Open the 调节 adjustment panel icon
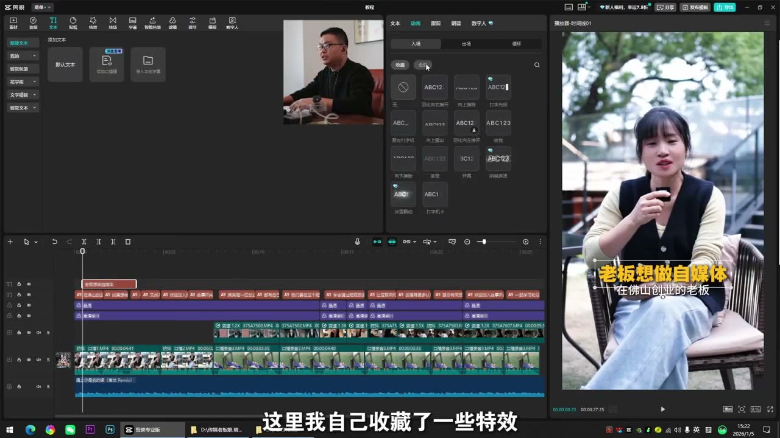This screenshot has height=438, width=780. 193,23
